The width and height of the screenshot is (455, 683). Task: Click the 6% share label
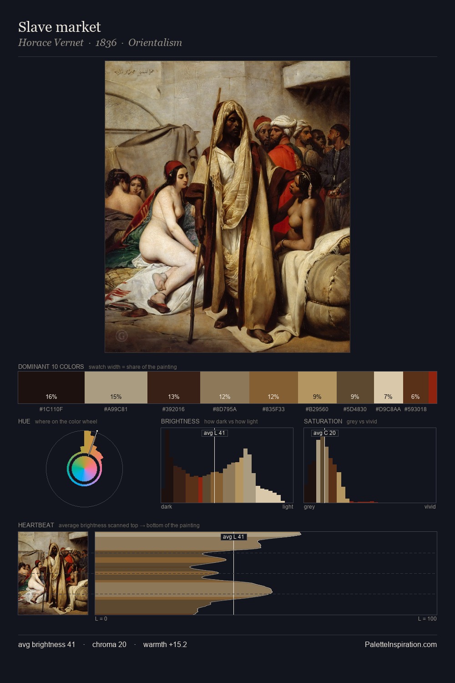415,397
